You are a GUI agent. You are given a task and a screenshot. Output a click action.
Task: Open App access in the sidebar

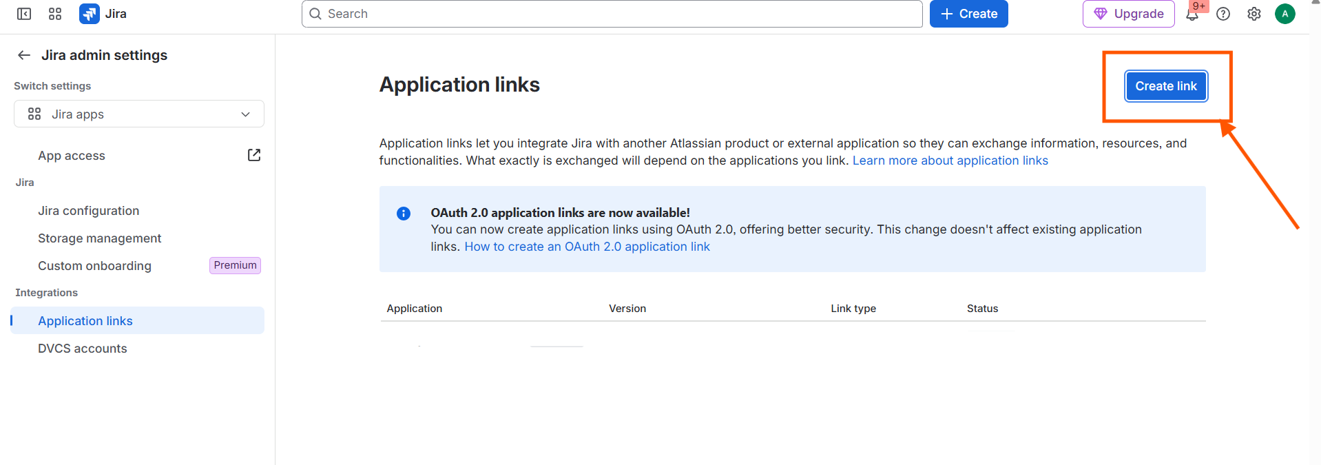pyautogui.click(x=72, y=156)
